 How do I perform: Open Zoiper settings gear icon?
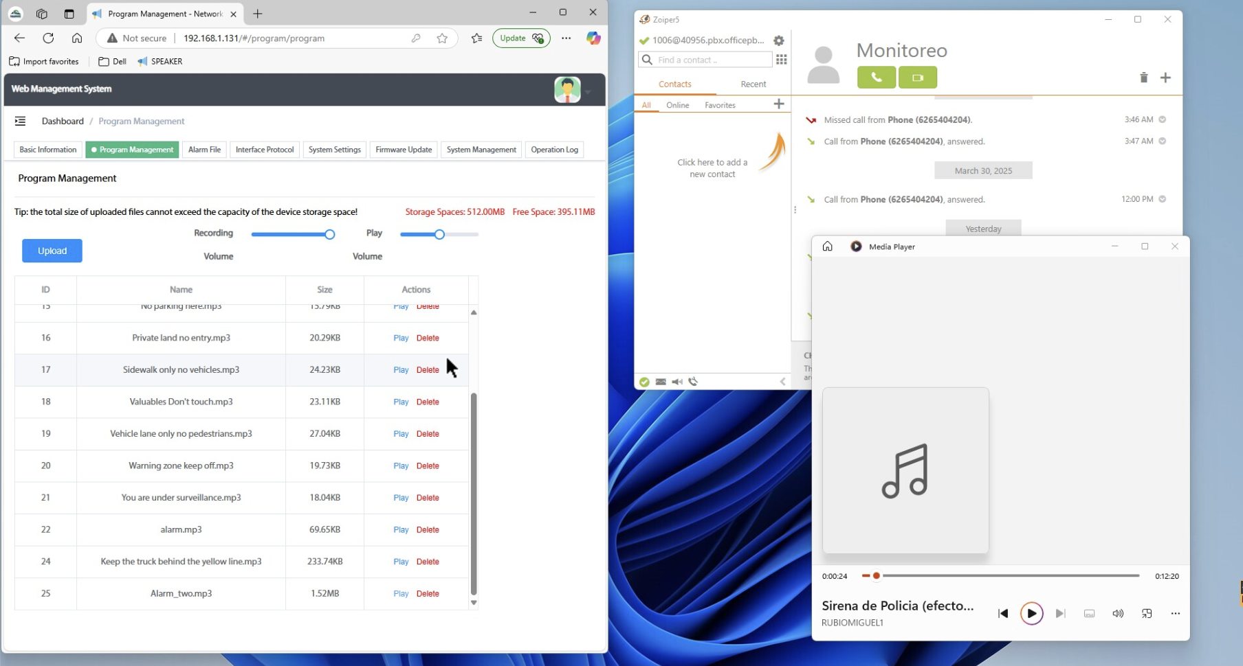pos(778,41)
